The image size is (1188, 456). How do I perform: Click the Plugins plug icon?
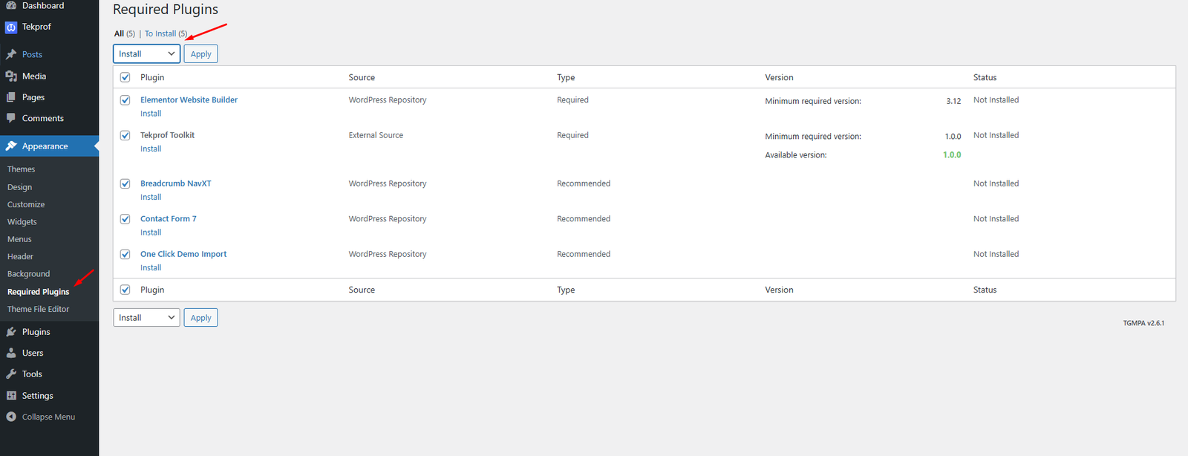pyautogui.click(x=11, y=332)
